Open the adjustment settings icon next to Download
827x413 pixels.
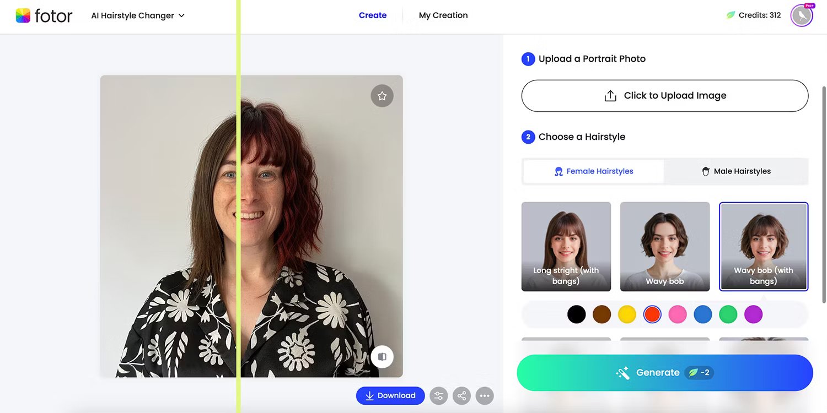(438, 395)
